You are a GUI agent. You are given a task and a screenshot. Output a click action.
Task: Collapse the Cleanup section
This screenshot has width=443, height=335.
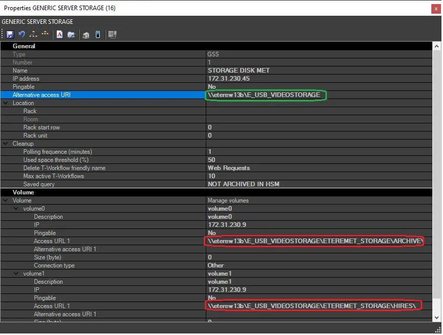[x=5, y=144]
